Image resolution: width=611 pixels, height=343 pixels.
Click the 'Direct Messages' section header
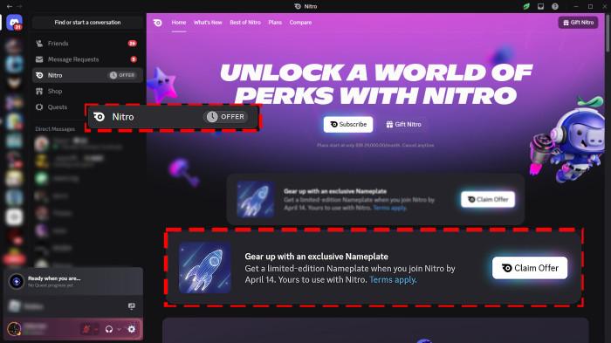(x=55, y=129)
